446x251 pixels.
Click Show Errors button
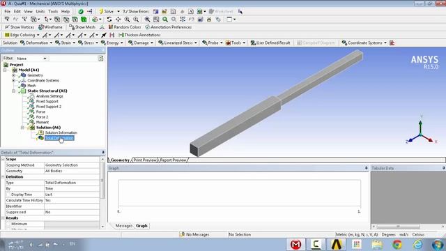coord(136,11)
